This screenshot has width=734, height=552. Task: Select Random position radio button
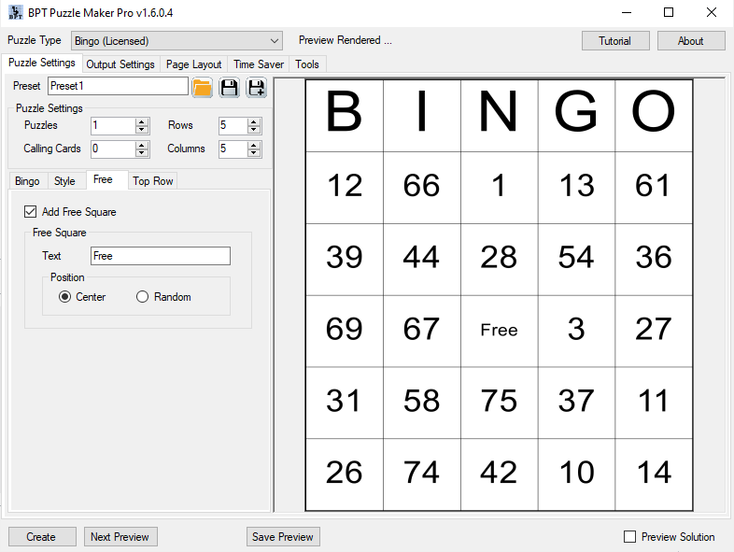pos(142,297)
